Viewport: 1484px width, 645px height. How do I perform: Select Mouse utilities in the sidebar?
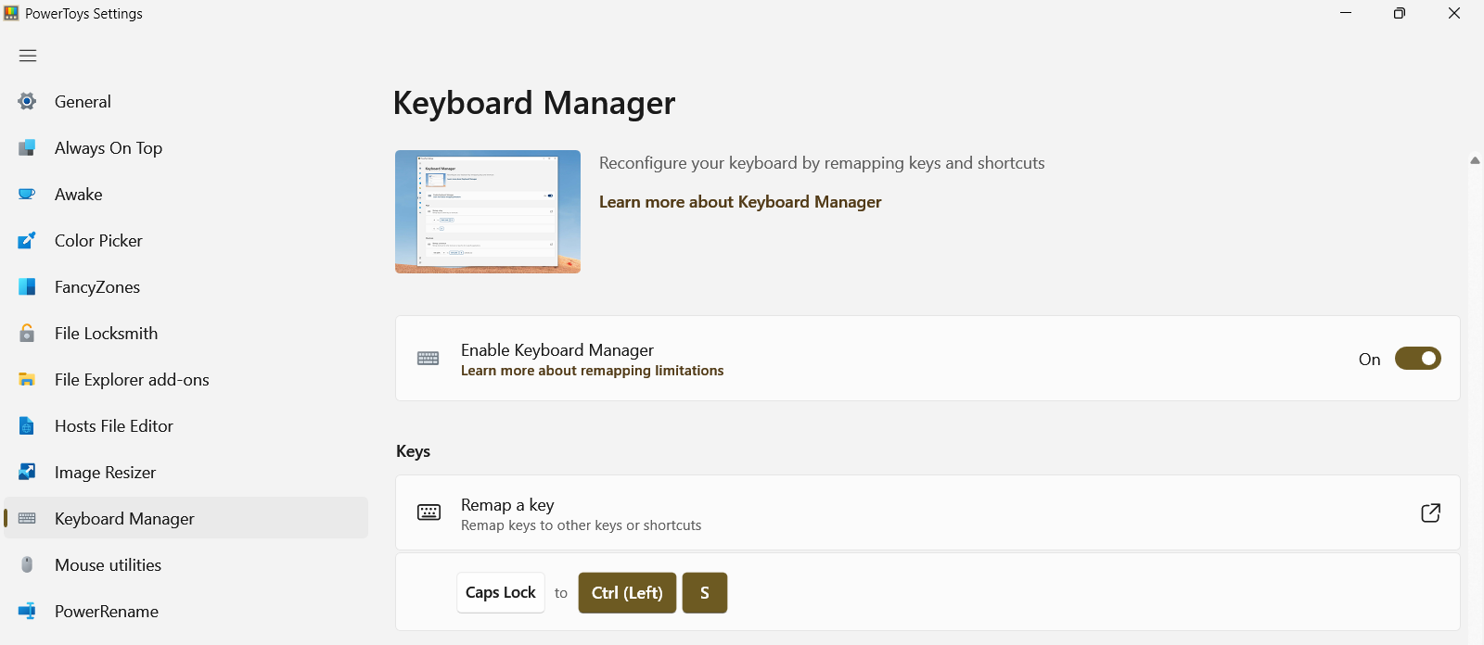tap(108, 565)
